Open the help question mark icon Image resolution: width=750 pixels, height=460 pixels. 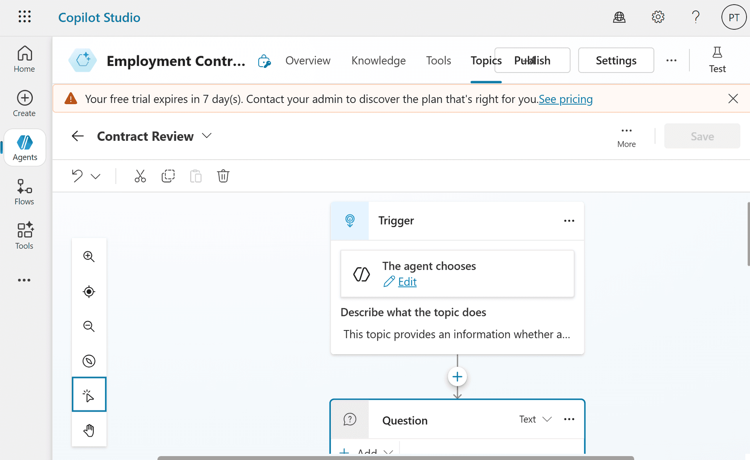tap(696, 17)
